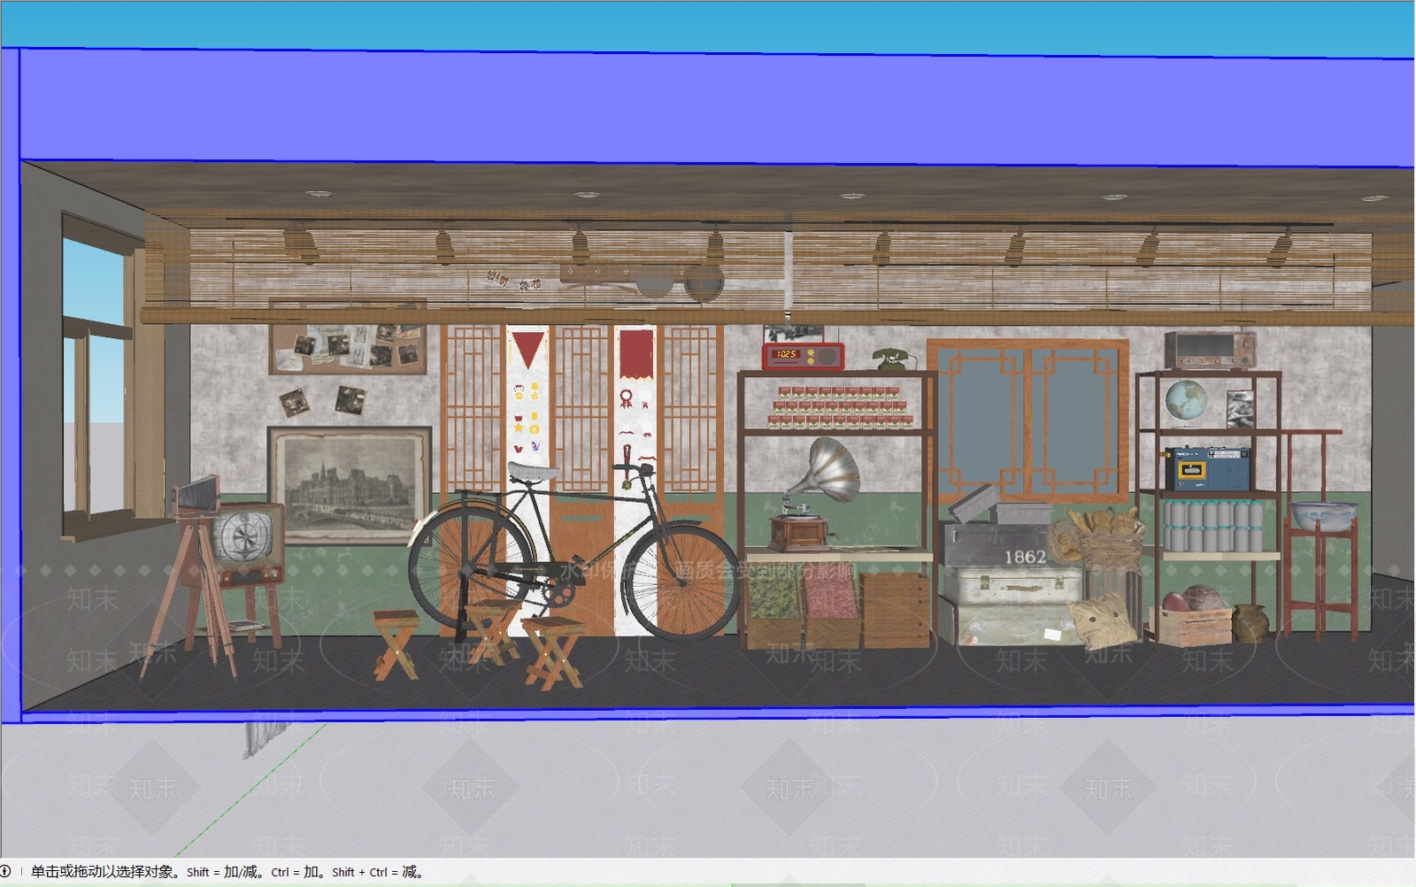Viewport: 1416px width, 887px height.
Task: Select the leftmost wooden folding stool
Action: (x=395, y=644)
